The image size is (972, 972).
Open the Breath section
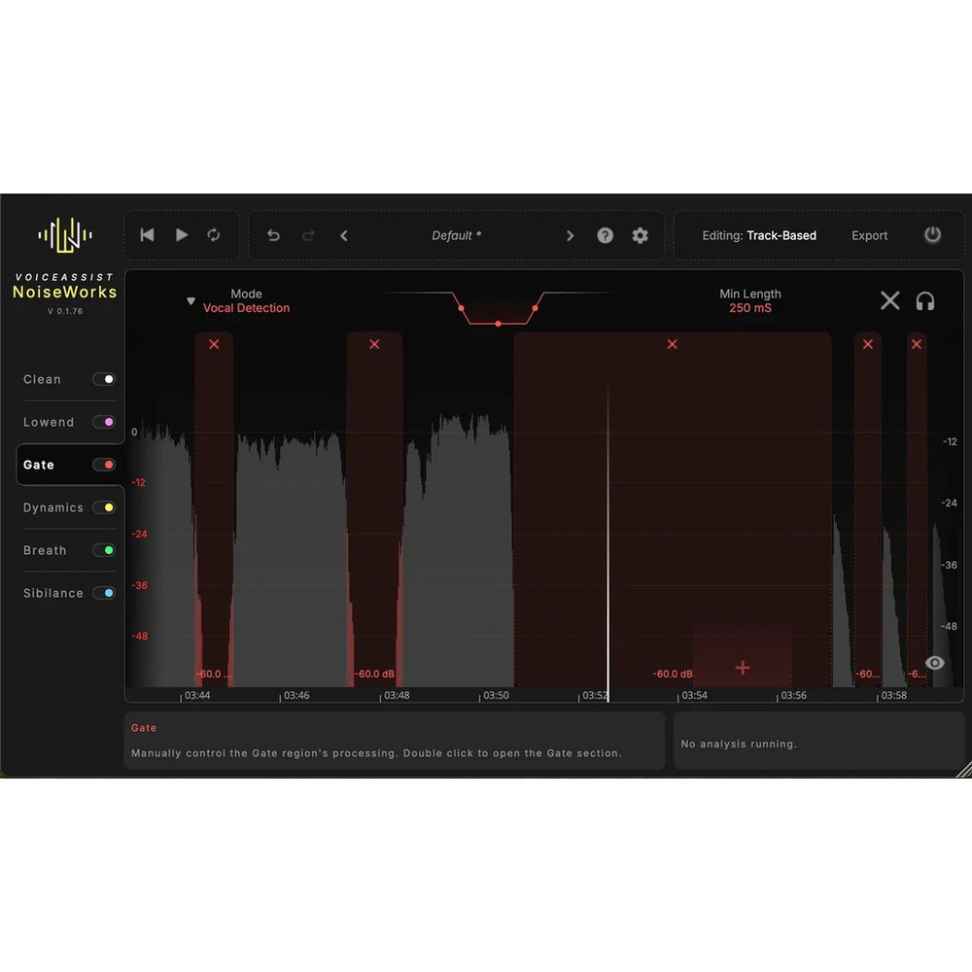(x=45, y=550)
